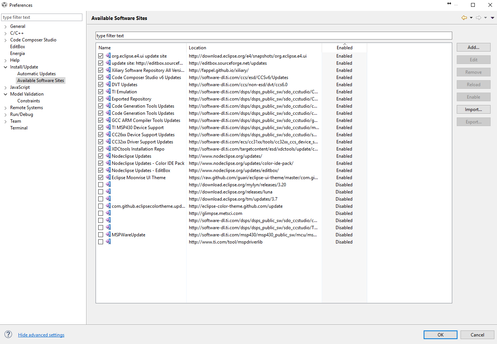The image size is (497, 344).
Task: Click the site icon for glimpse.metsci.com
Action: click(x=108, y=213)
